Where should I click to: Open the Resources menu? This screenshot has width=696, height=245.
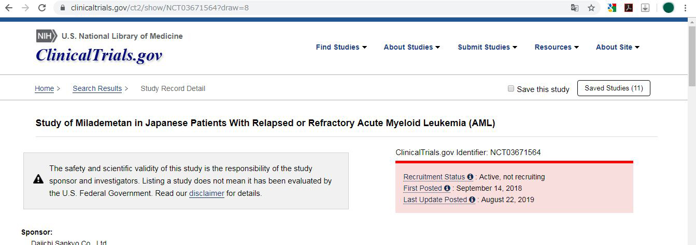tap(556, 47)
